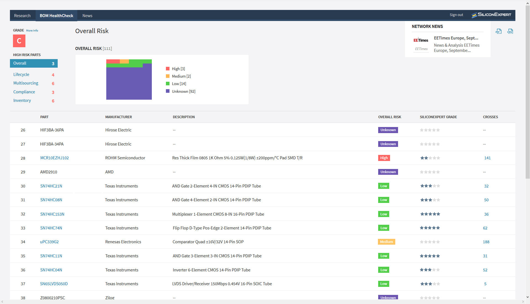Click star rating for SN74HC74N
The width and height of the screenshot is (530, 304).
(430, 228)
